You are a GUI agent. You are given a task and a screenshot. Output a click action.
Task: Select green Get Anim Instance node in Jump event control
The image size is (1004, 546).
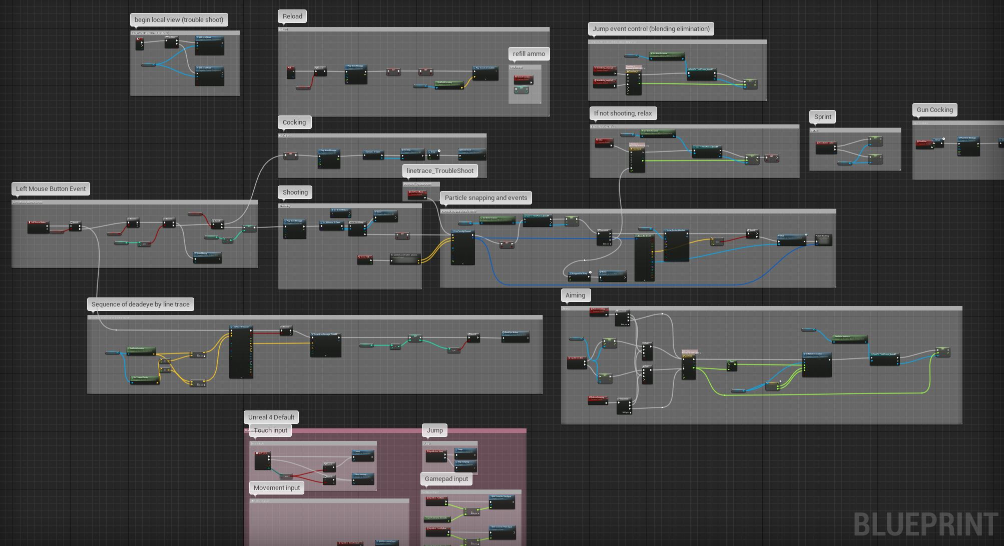[667, 56]
